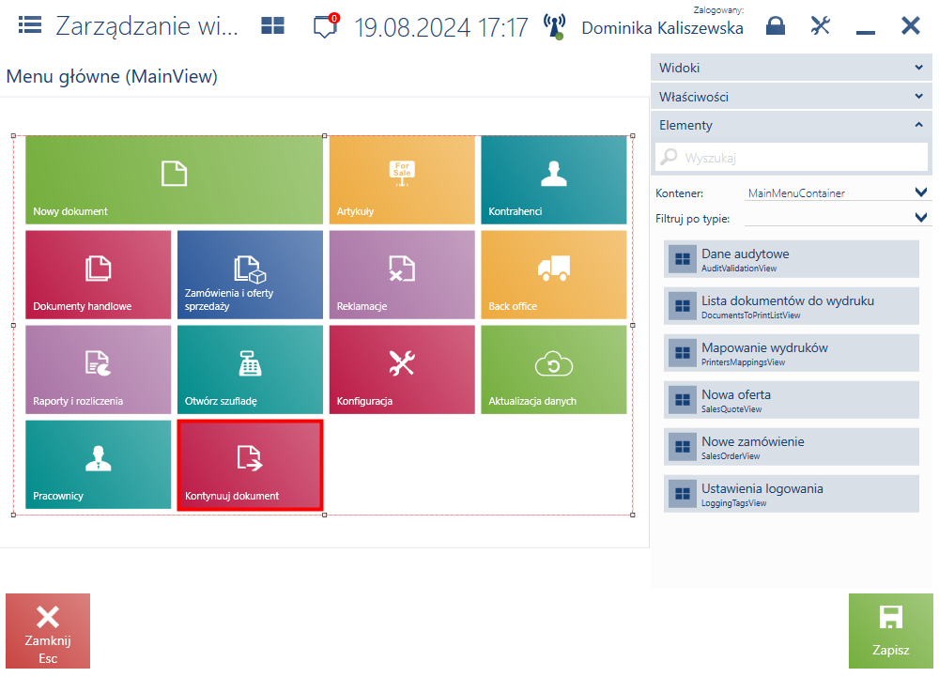Select the Pracownicy tile

coord(99,465)
